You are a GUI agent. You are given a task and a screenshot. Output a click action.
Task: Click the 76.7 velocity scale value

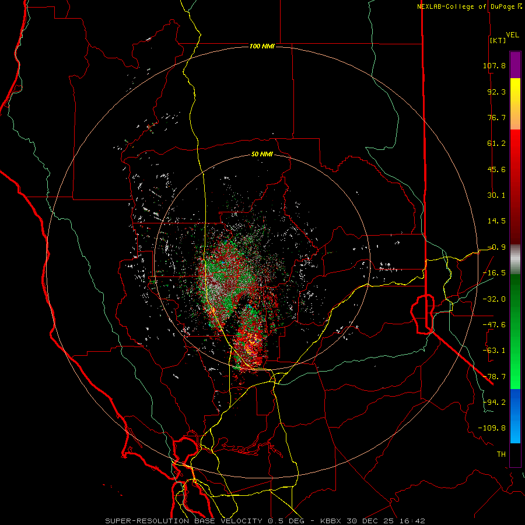point(496,117)
